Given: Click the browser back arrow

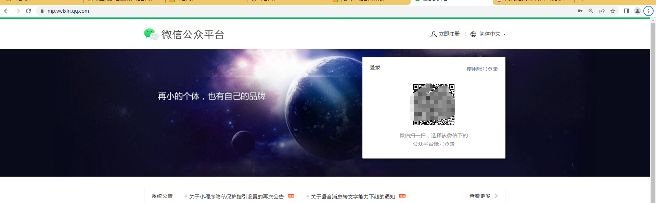Looking at the screenshot, I should (x=7, y=11).
